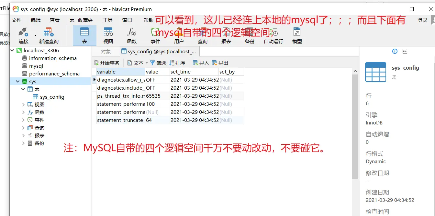Select the sys_config @sys tab
This screenshot has width=435, height=216.
coord(160,52)
